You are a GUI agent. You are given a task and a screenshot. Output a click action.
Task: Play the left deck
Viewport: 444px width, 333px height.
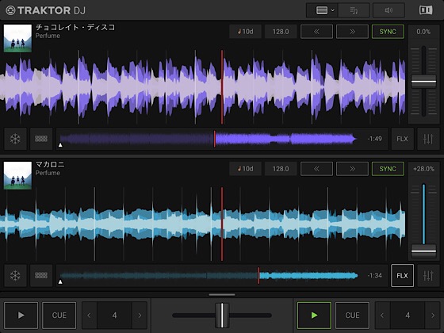pos(21,316)
